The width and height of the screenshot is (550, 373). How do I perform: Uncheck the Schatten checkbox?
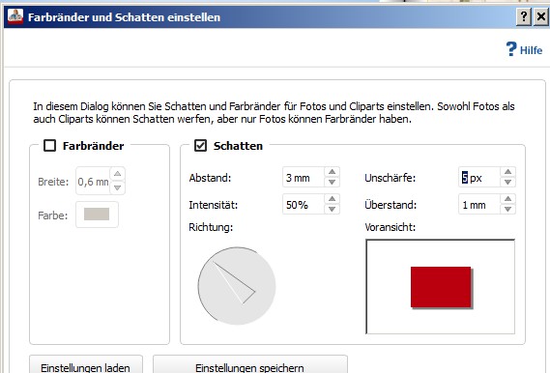200,146
